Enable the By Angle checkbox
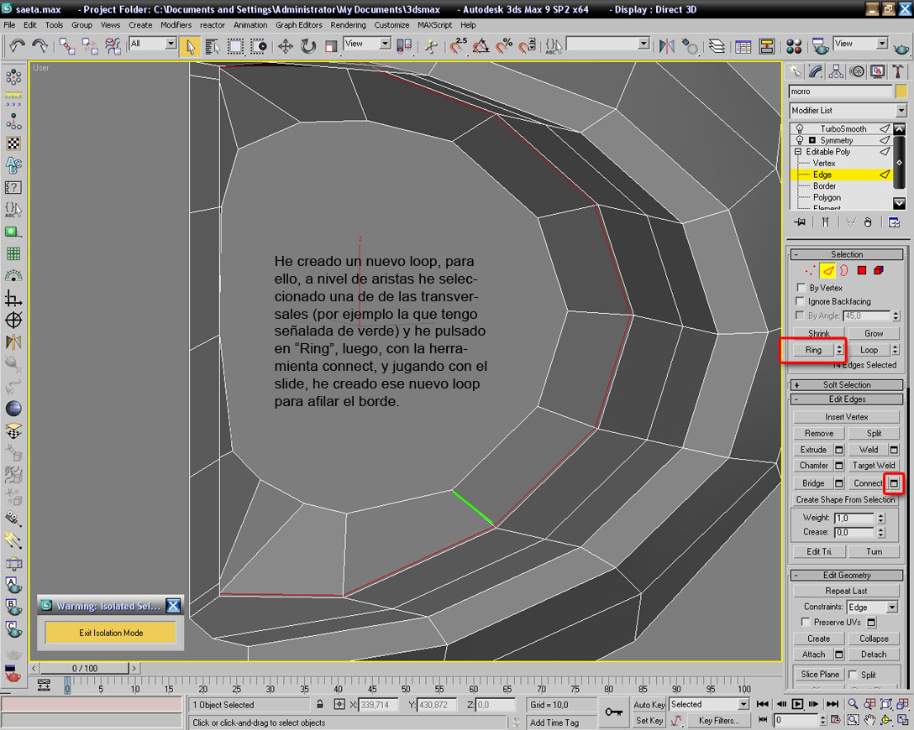Screen dimensions: 914x730 801,315
